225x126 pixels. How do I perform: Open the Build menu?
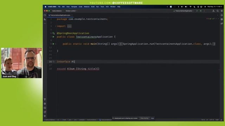[x=93, y=7]
